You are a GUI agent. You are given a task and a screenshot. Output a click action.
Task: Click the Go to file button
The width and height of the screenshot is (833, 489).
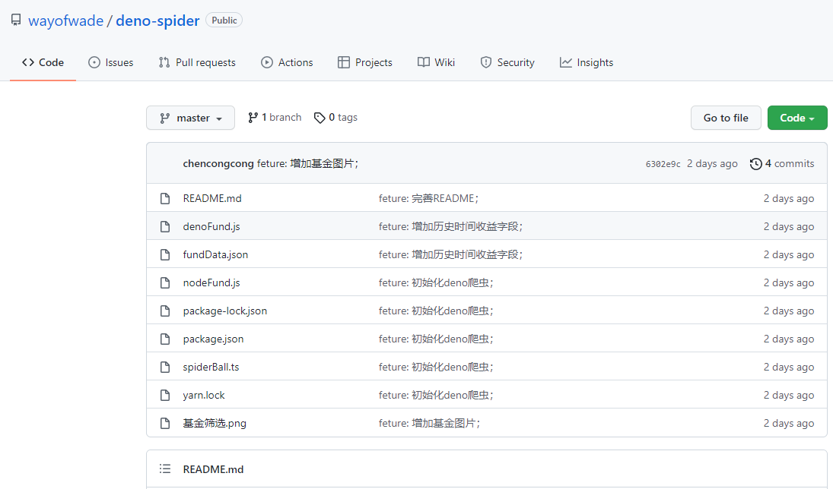[x=726, y=118]
